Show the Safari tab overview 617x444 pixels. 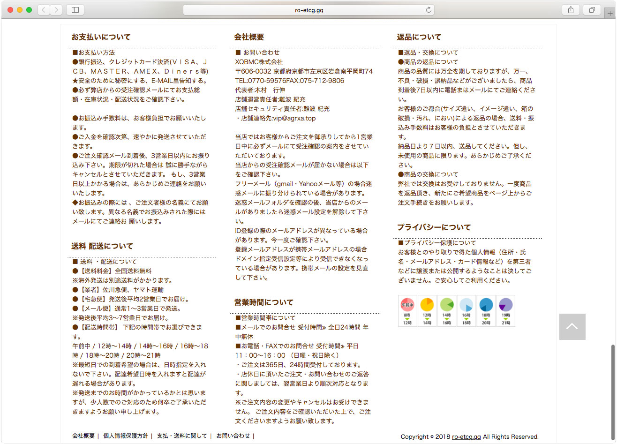[592, 10]
